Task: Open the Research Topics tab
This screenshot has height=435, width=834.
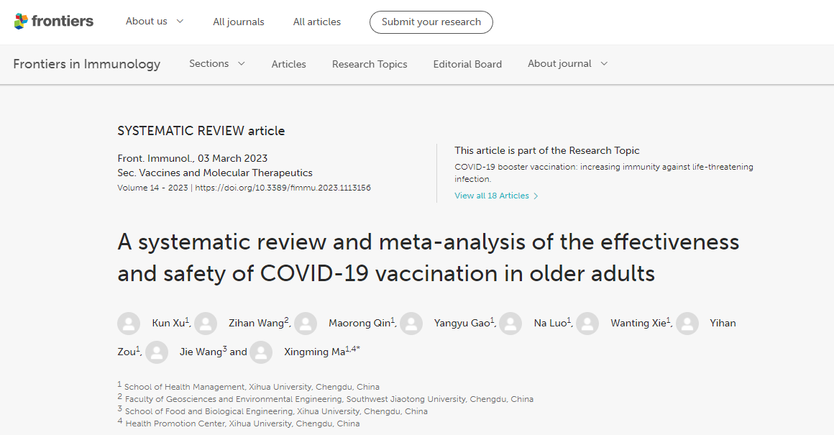Action: tap(370, 65)
